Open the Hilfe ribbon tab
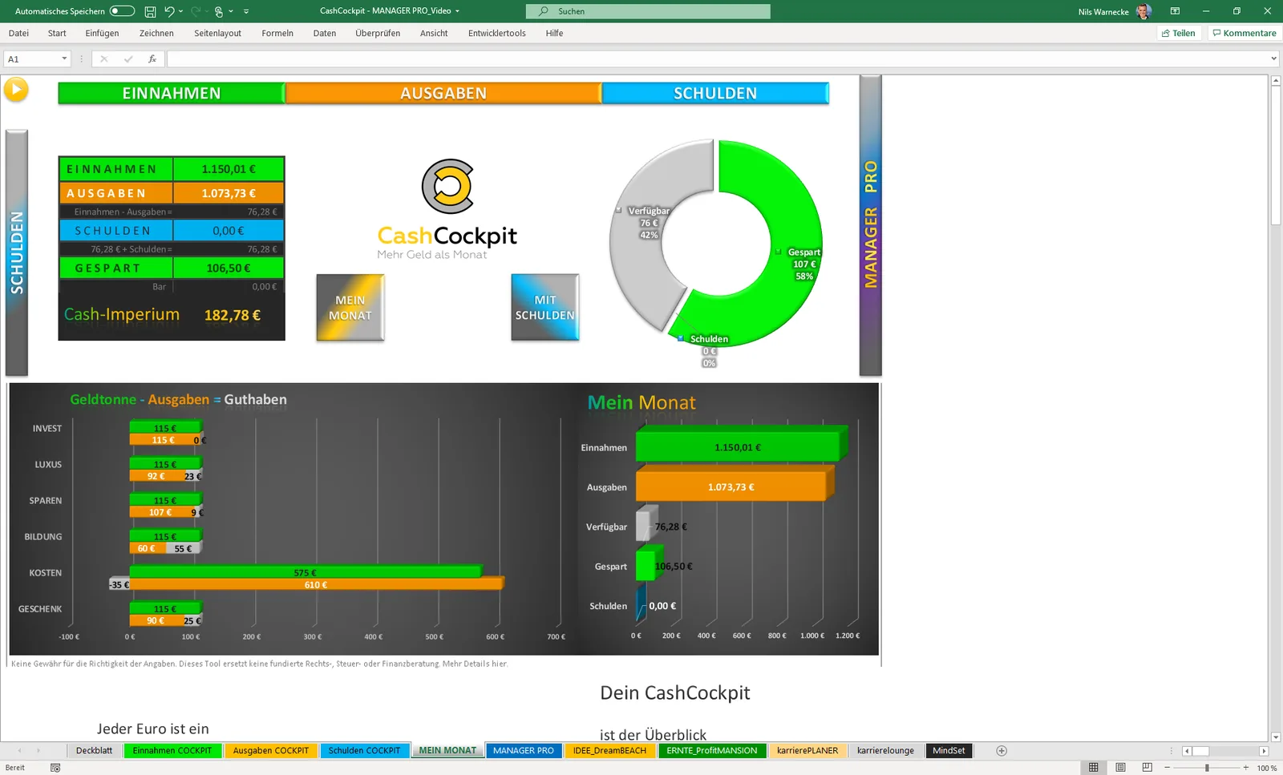1283x775 pixels. pos(554,34)
